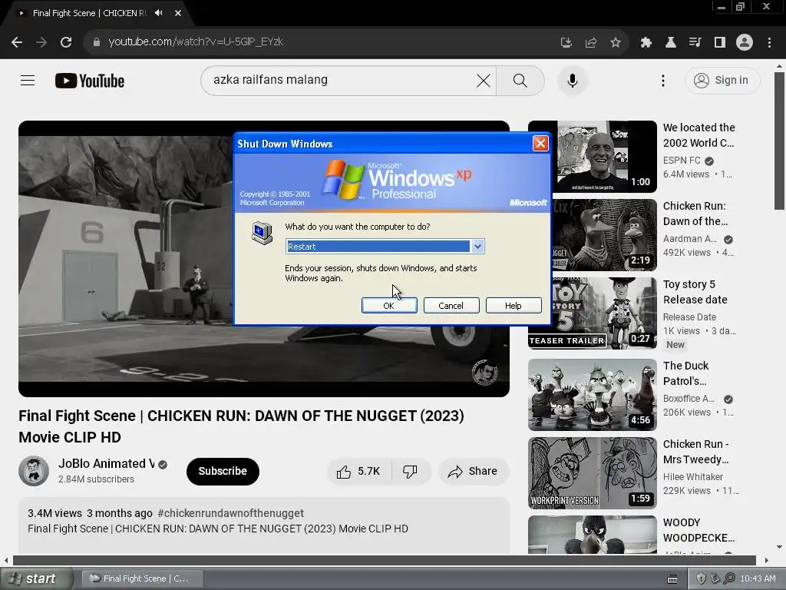Viewport: 786px width, 590px height.
Task: Click the 10:43 AM taskbar clock
Action: coord(758,579)
